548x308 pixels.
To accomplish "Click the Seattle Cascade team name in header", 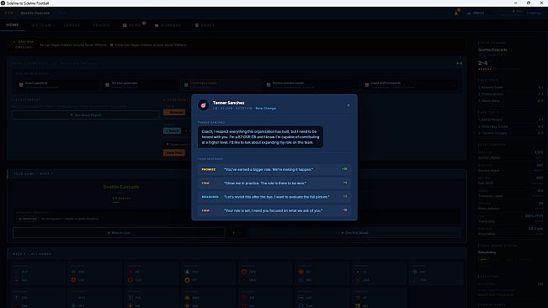I will pos(35,13).
